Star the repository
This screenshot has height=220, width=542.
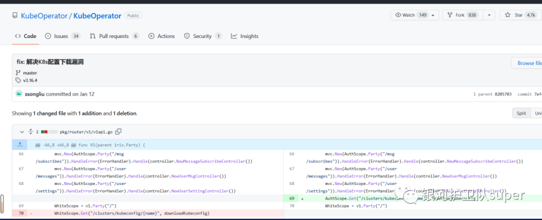coord(520,15)
